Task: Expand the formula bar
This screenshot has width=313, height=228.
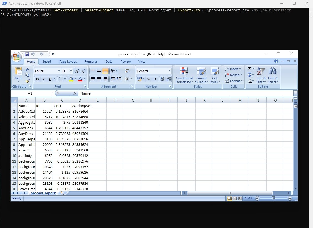Action: tap(295, 93)
